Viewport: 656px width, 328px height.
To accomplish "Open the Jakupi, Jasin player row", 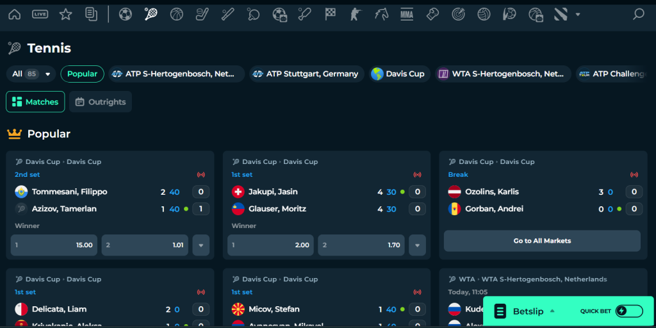I will click(273, 192).
